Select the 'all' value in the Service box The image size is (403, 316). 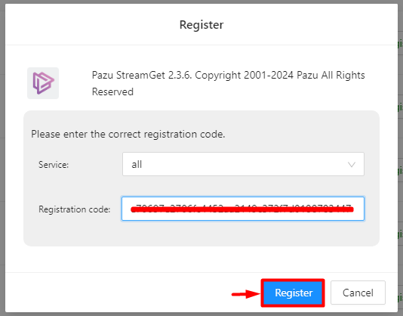click(x=137, y=164)
